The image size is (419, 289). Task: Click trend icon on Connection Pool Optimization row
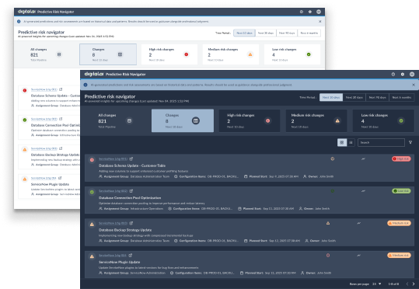(363, 191)
